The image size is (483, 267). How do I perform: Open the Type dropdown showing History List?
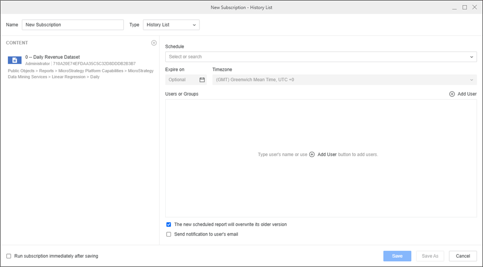pyautogui.click(x=171, y=25)
